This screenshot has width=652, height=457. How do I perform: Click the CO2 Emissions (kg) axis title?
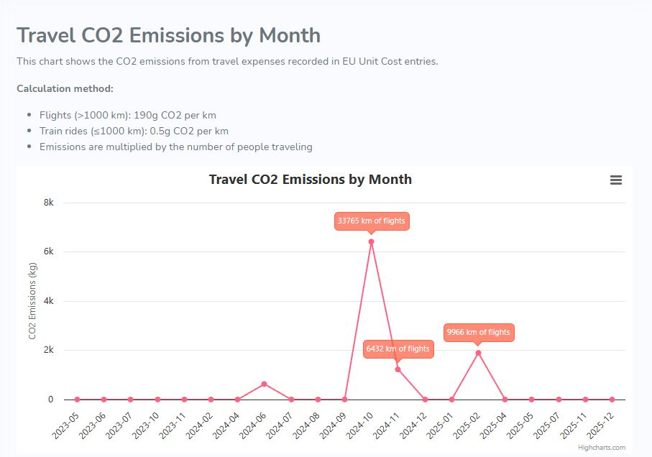point(32,301)
